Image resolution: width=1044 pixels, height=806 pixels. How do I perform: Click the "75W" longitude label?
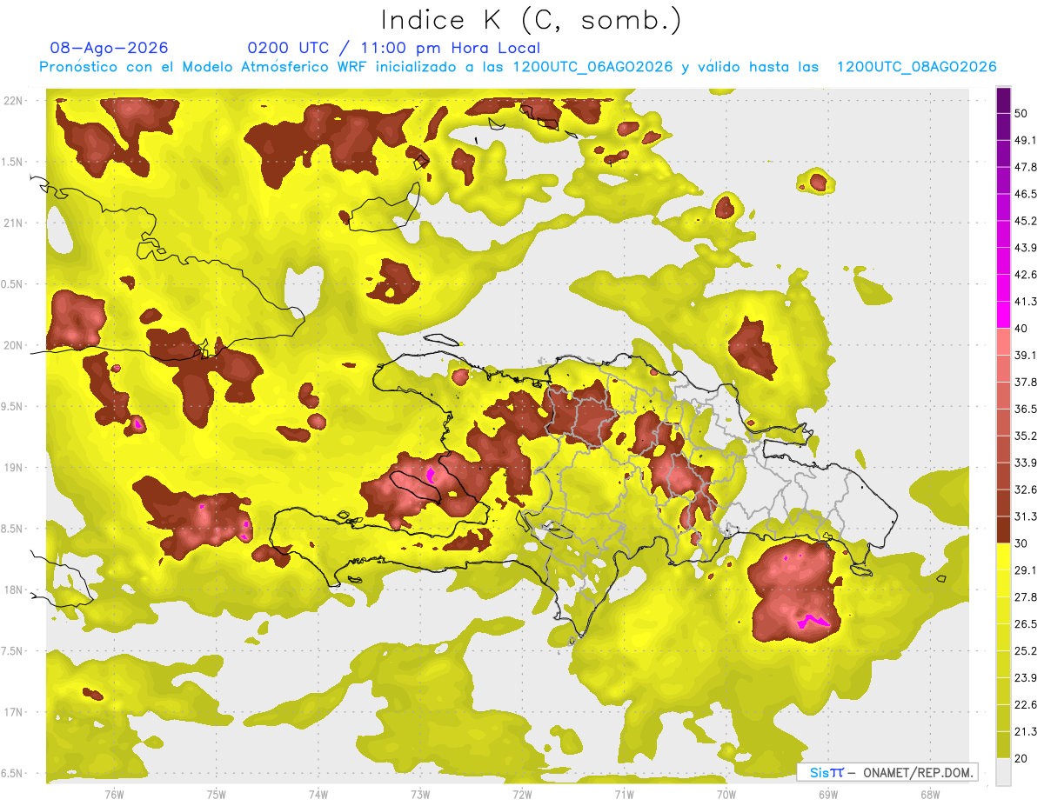(216, 794)
